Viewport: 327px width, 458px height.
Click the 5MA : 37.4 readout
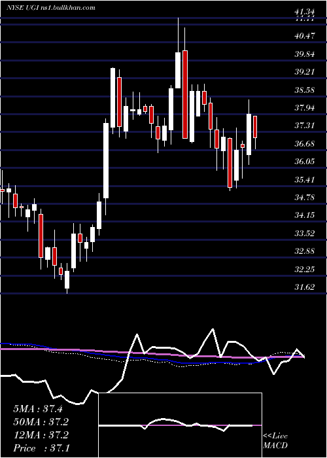(x=38, y=409)
